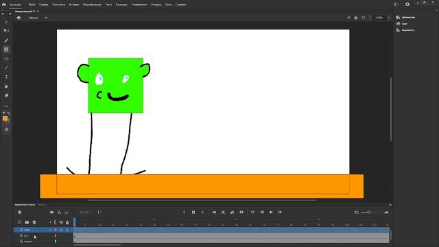Image resolution: width=439 pixels, height=247 pixels.
Task: Click the new layer icon
Action: 19,222
